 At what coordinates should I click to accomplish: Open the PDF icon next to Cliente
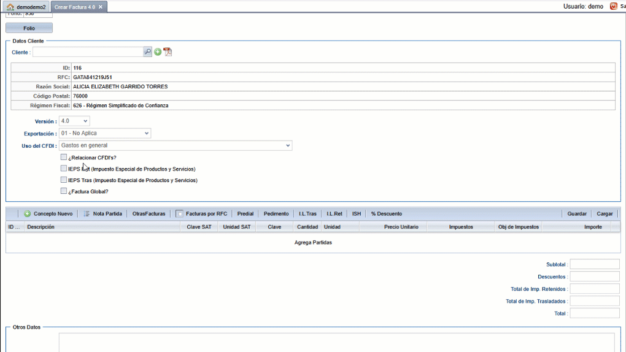(x=168, y=52)
